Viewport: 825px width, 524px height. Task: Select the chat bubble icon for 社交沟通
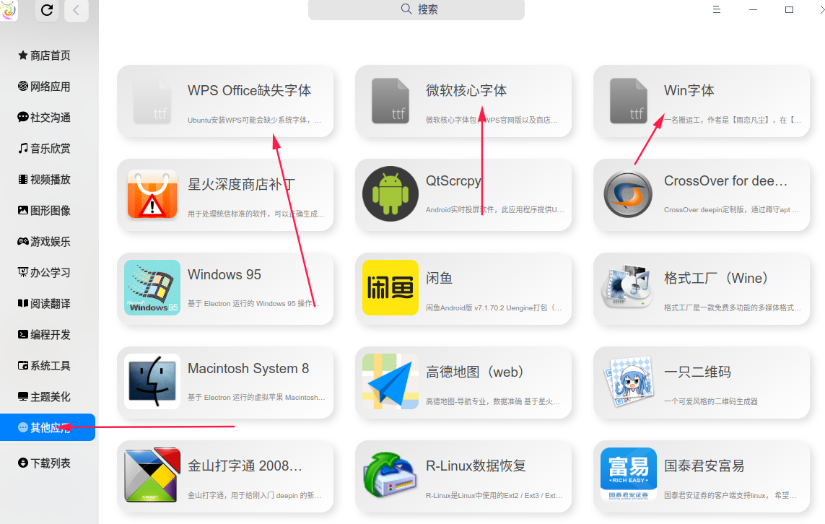[x=22, y=117]
